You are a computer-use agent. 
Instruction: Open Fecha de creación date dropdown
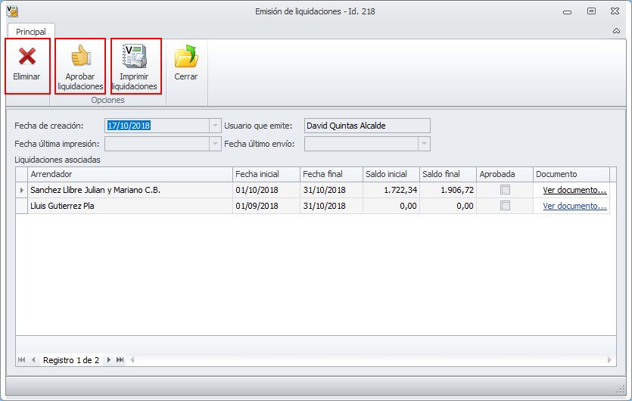pyautogui.click(x=215, y=126)
